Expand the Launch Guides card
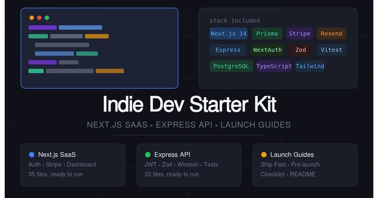378x198 pixels. click(305, 164)
